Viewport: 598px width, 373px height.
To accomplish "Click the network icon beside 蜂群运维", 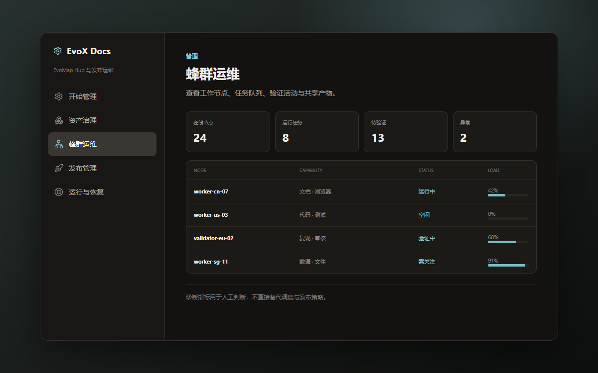I will point(59,144).
